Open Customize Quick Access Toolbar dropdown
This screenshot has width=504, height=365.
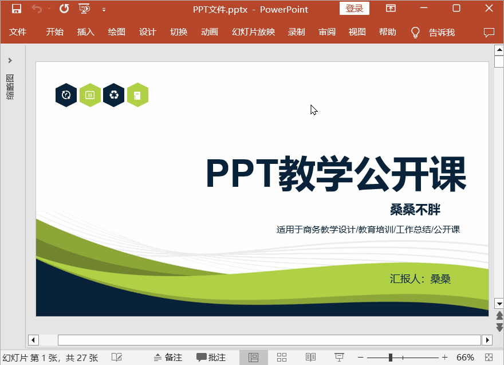(x=104, y=9)
